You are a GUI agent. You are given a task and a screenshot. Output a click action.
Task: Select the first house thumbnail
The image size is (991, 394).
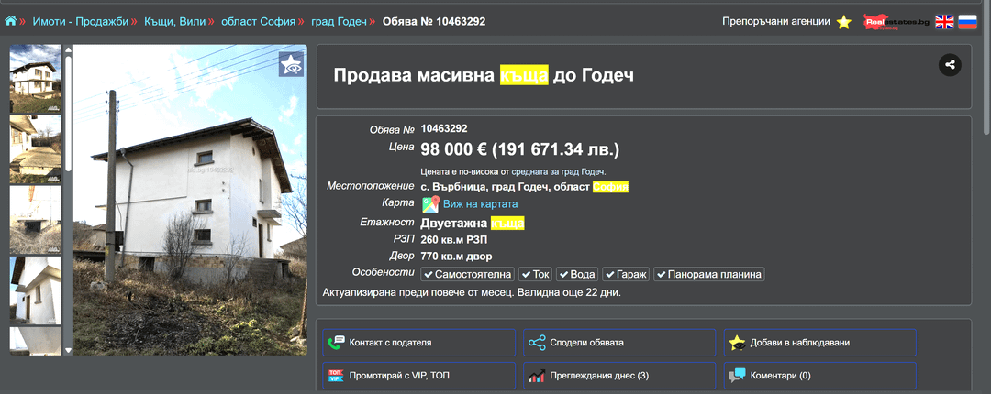(35, 79)
